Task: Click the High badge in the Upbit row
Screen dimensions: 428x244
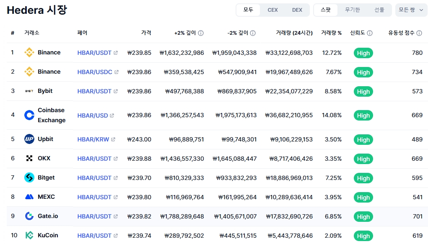Action: (363, 140)
